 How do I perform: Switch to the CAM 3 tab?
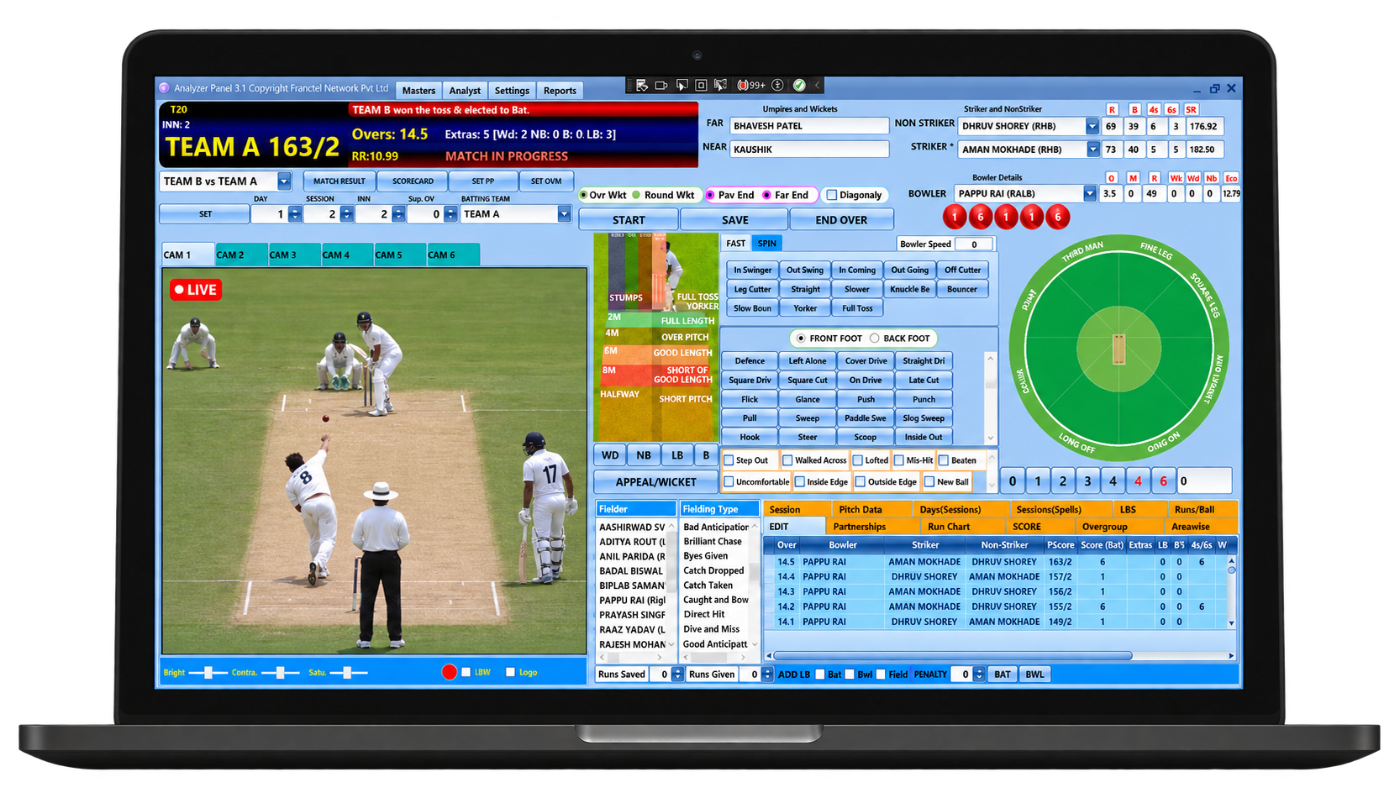(293, 255)
